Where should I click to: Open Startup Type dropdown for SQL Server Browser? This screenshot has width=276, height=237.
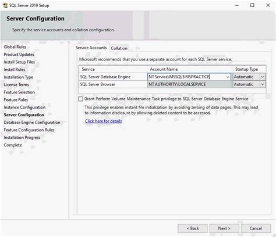coord(263,84)
